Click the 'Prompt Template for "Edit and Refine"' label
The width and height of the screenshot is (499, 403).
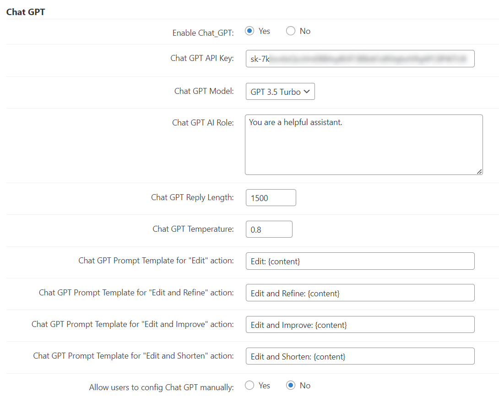point(136,293)
